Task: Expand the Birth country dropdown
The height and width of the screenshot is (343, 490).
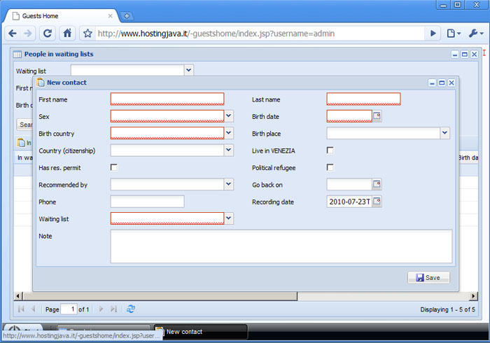Action: point(229,133)
